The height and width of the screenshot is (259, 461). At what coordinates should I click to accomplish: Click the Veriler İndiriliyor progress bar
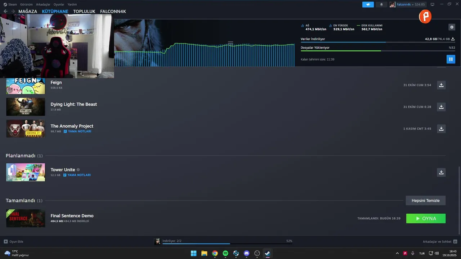378,42
